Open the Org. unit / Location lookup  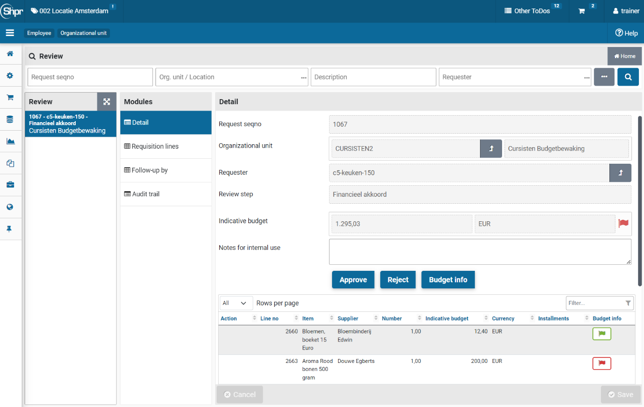point(303,78)
